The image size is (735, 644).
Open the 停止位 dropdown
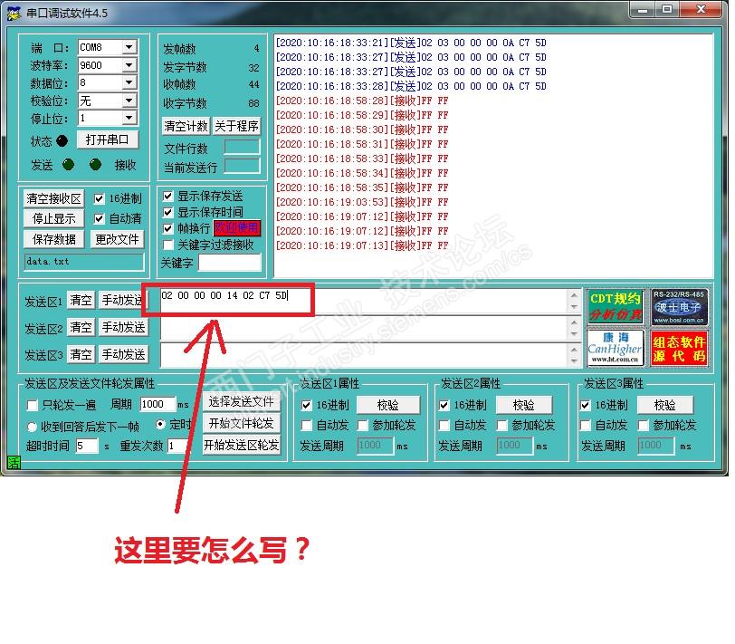pos(129,117)
